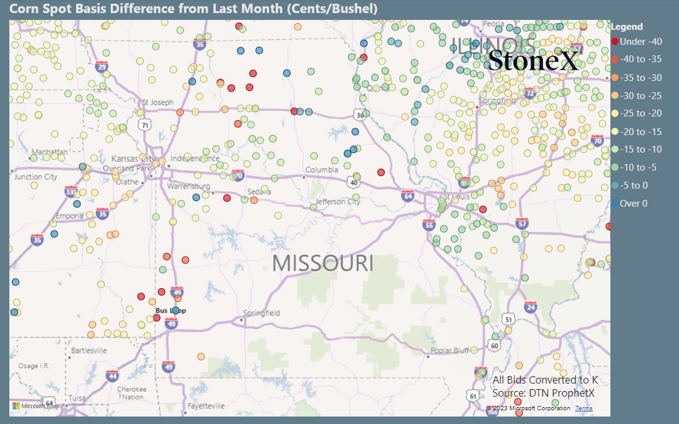Click the Interstate 64 shield near St Louis

click(408, 196)
